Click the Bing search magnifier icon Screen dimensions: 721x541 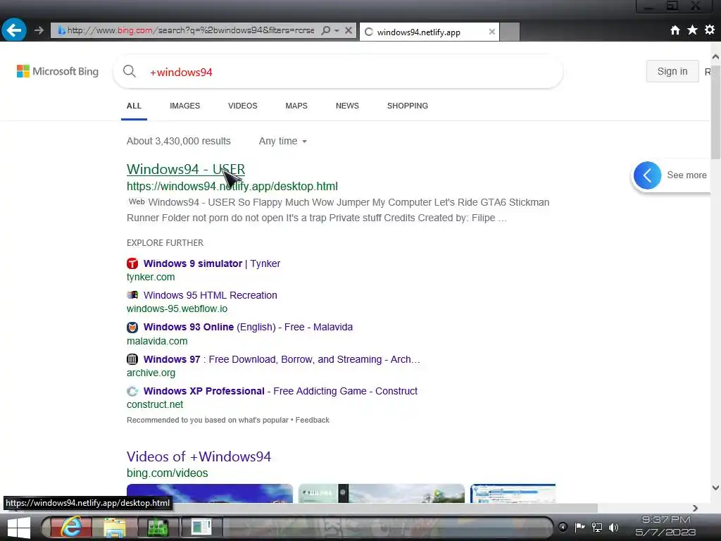pyautogui.click(x=130, y=71)
